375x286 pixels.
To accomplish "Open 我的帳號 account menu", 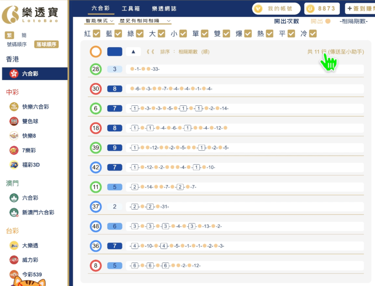I will pos(276,8).
